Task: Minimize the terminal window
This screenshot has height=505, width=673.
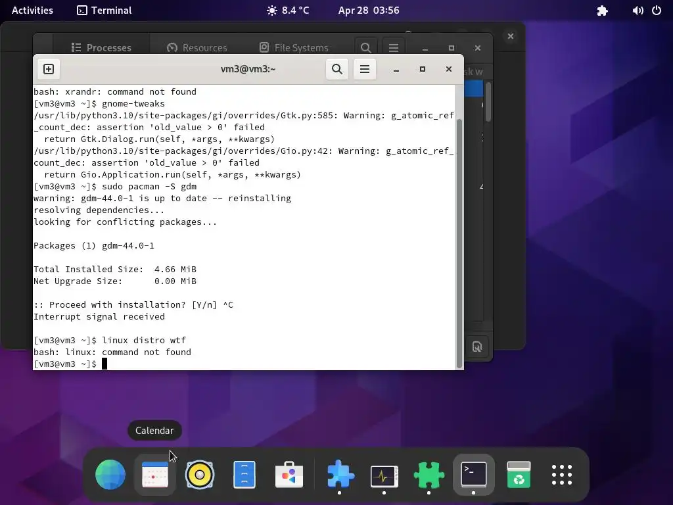Action: click(396, 69)
